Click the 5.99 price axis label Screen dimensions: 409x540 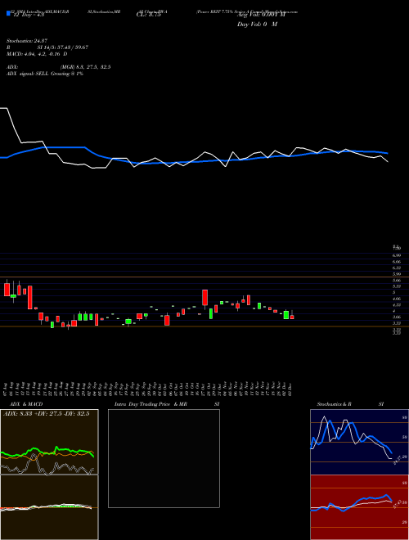click(x=397, y=274)
